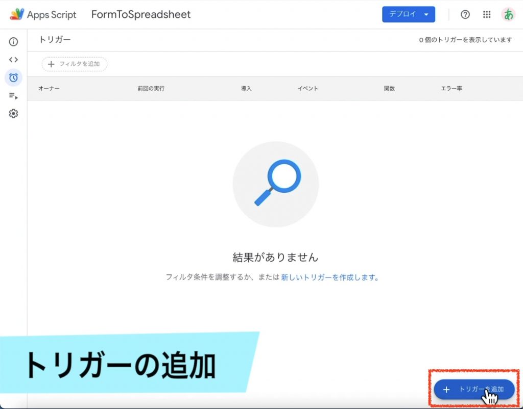This screenshot has width=523, height=409.
Task: Open the Editor code icon in sidebar
Action: click(13, 60)
